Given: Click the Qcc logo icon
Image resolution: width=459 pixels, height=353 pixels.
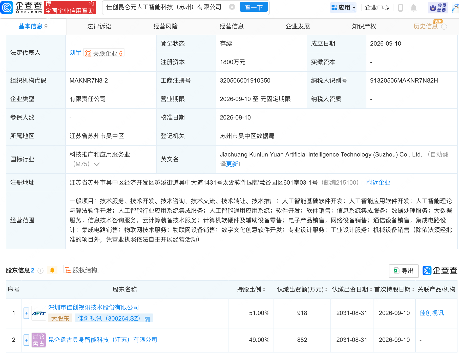Looking at the screenshot, I should click(x=7, y=7).
